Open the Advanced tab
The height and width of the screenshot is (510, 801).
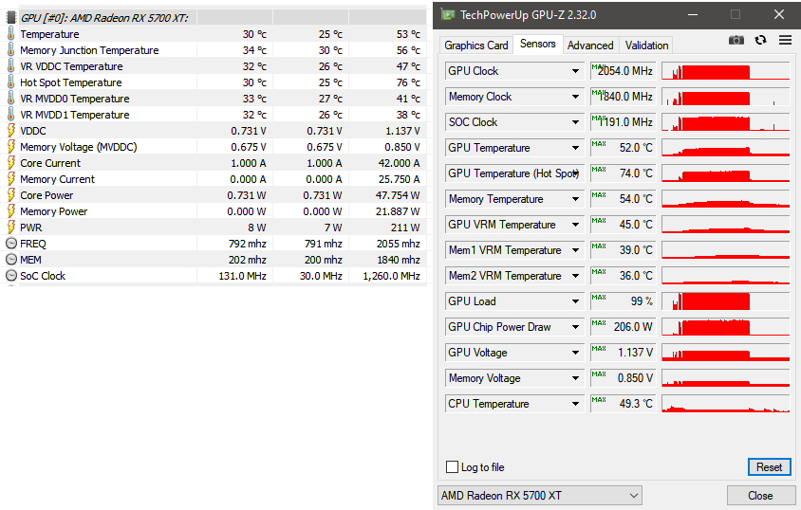(590, 46)
